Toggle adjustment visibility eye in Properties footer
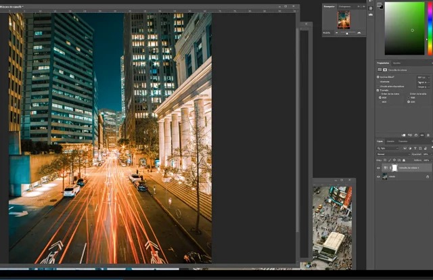433x280 pixels. point(421,135)
